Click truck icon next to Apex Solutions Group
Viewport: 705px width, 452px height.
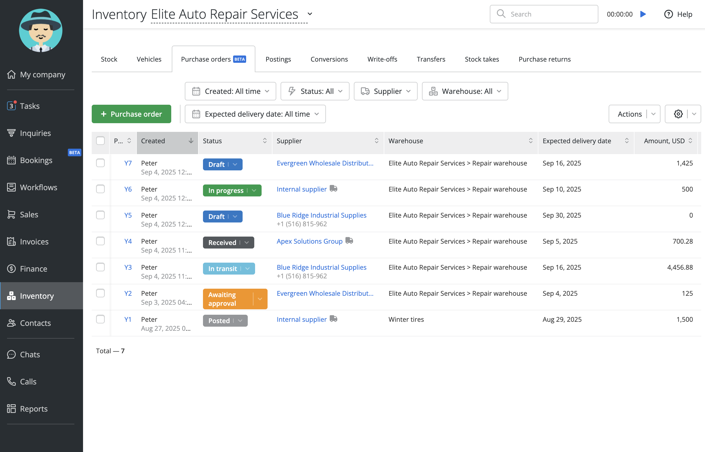349,241
